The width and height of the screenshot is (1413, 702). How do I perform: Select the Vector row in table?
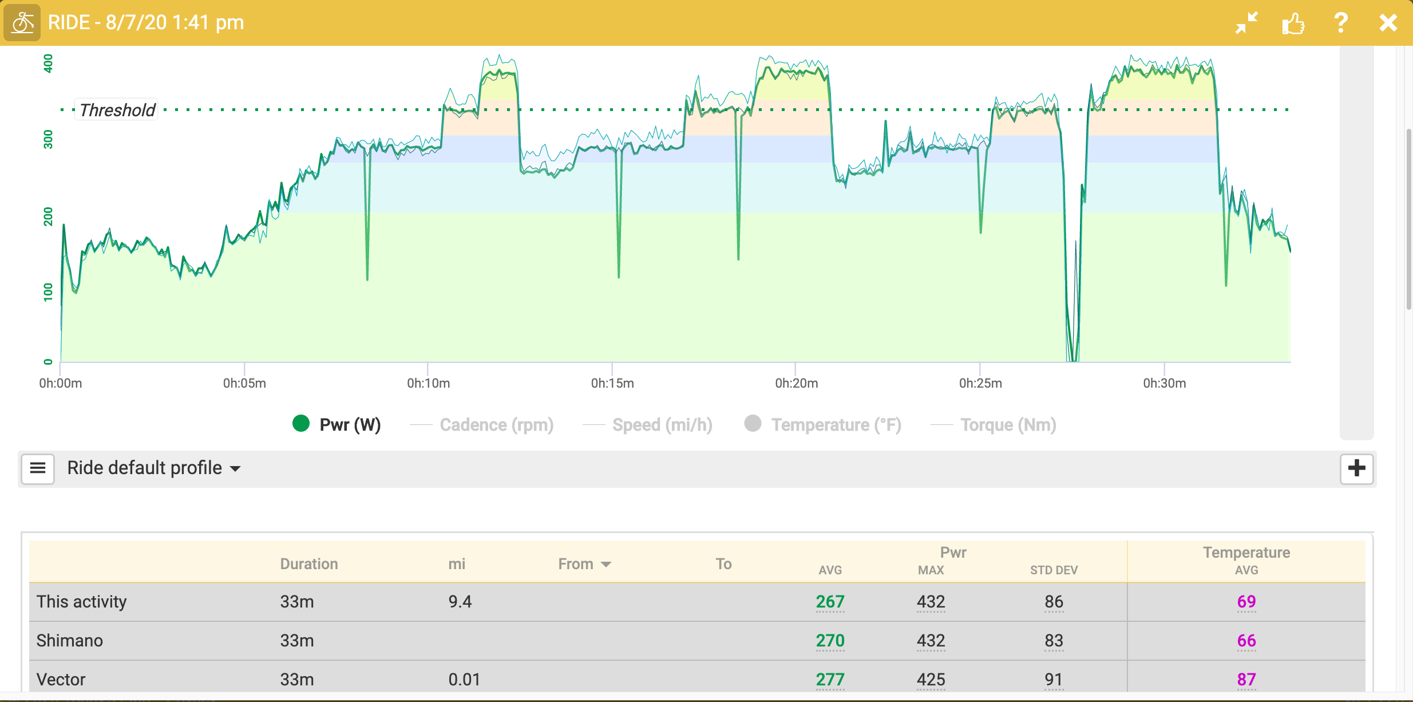click(61, 679)
